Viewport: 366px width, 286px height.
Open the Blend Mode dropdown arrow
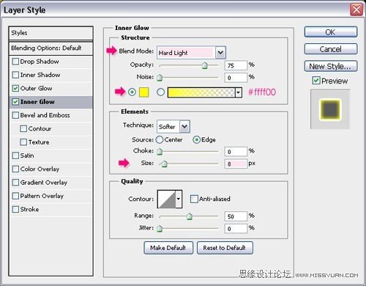[220, 52]
